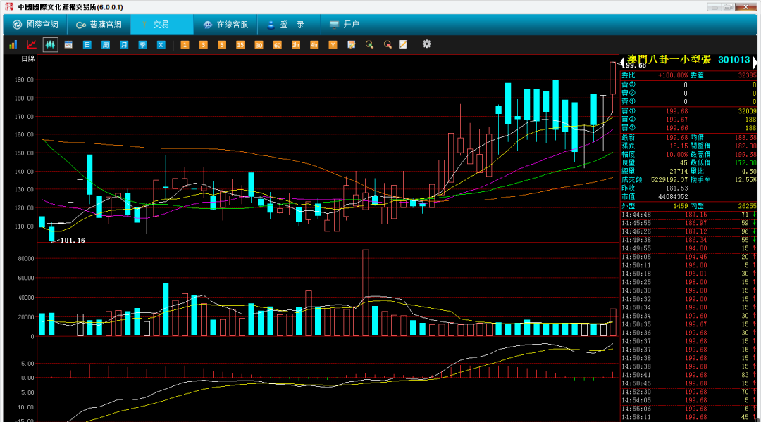
Task: Open the notes edit icon in toolbar
Action: tap(352, 44)
